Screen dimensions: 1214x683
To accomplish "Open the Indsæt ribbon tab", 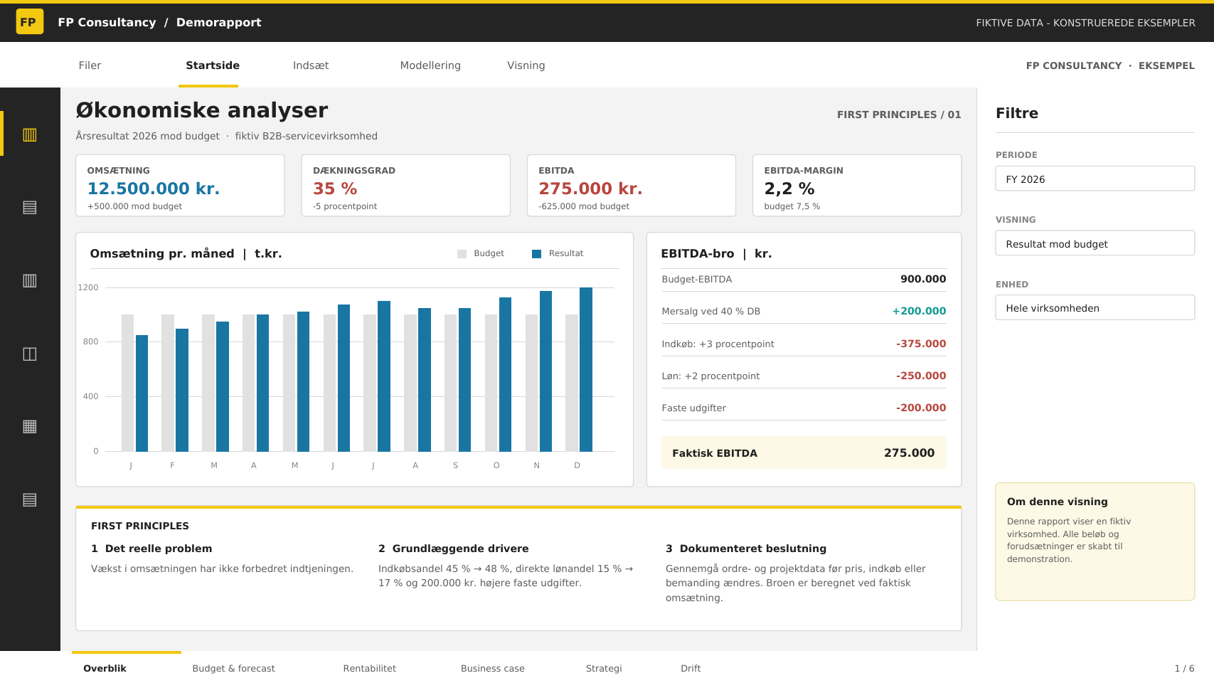I will pyautogui.click(x=311, y=65).
